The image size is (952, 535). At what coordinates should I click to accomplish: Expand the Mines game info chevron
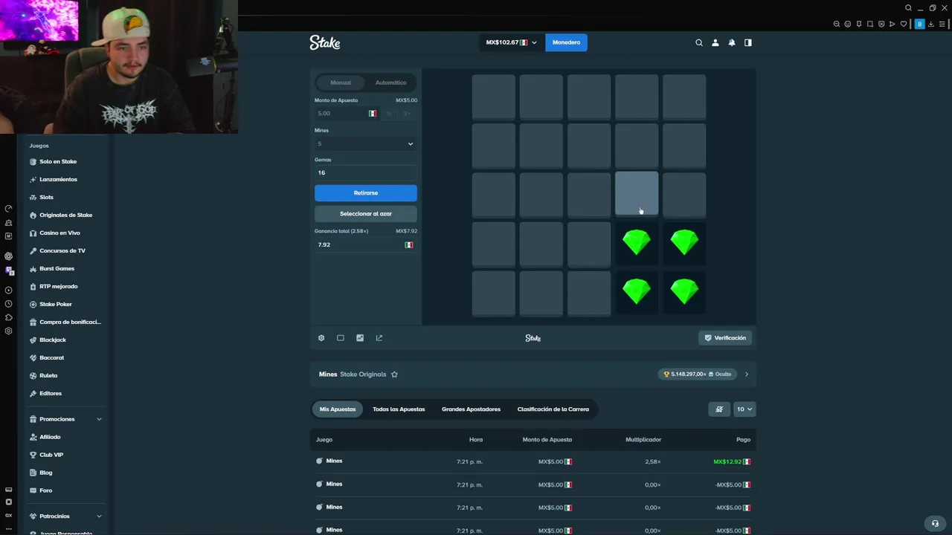tap(747, 374)
